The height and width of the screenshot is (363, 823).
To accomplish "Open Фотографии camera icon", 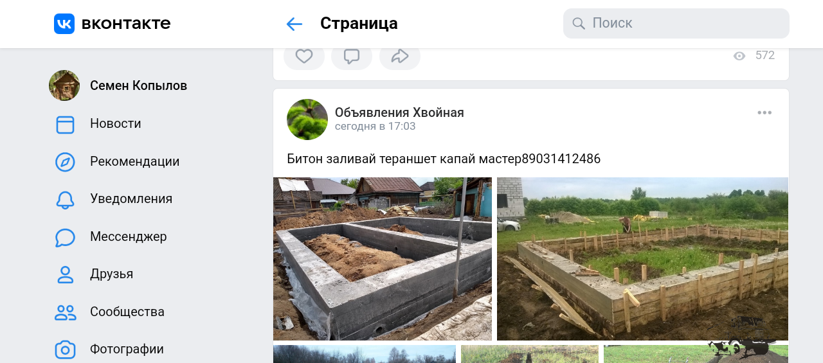I will (65, 350).
